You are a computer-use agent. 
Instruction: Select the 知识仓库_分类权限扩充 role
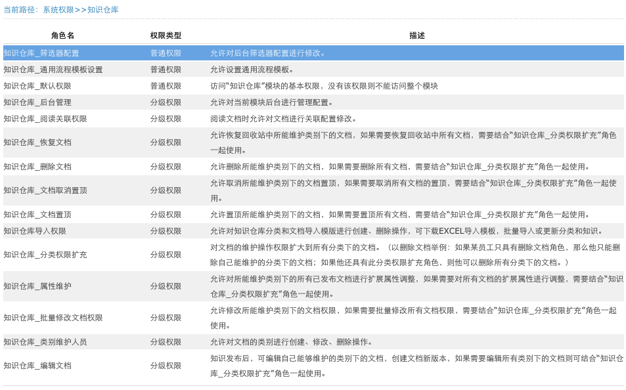point(45,255)
